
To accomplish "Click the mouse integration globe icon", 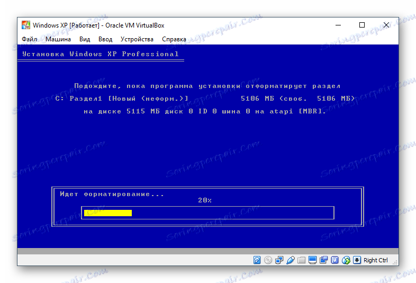I will [x=346, y=260].
